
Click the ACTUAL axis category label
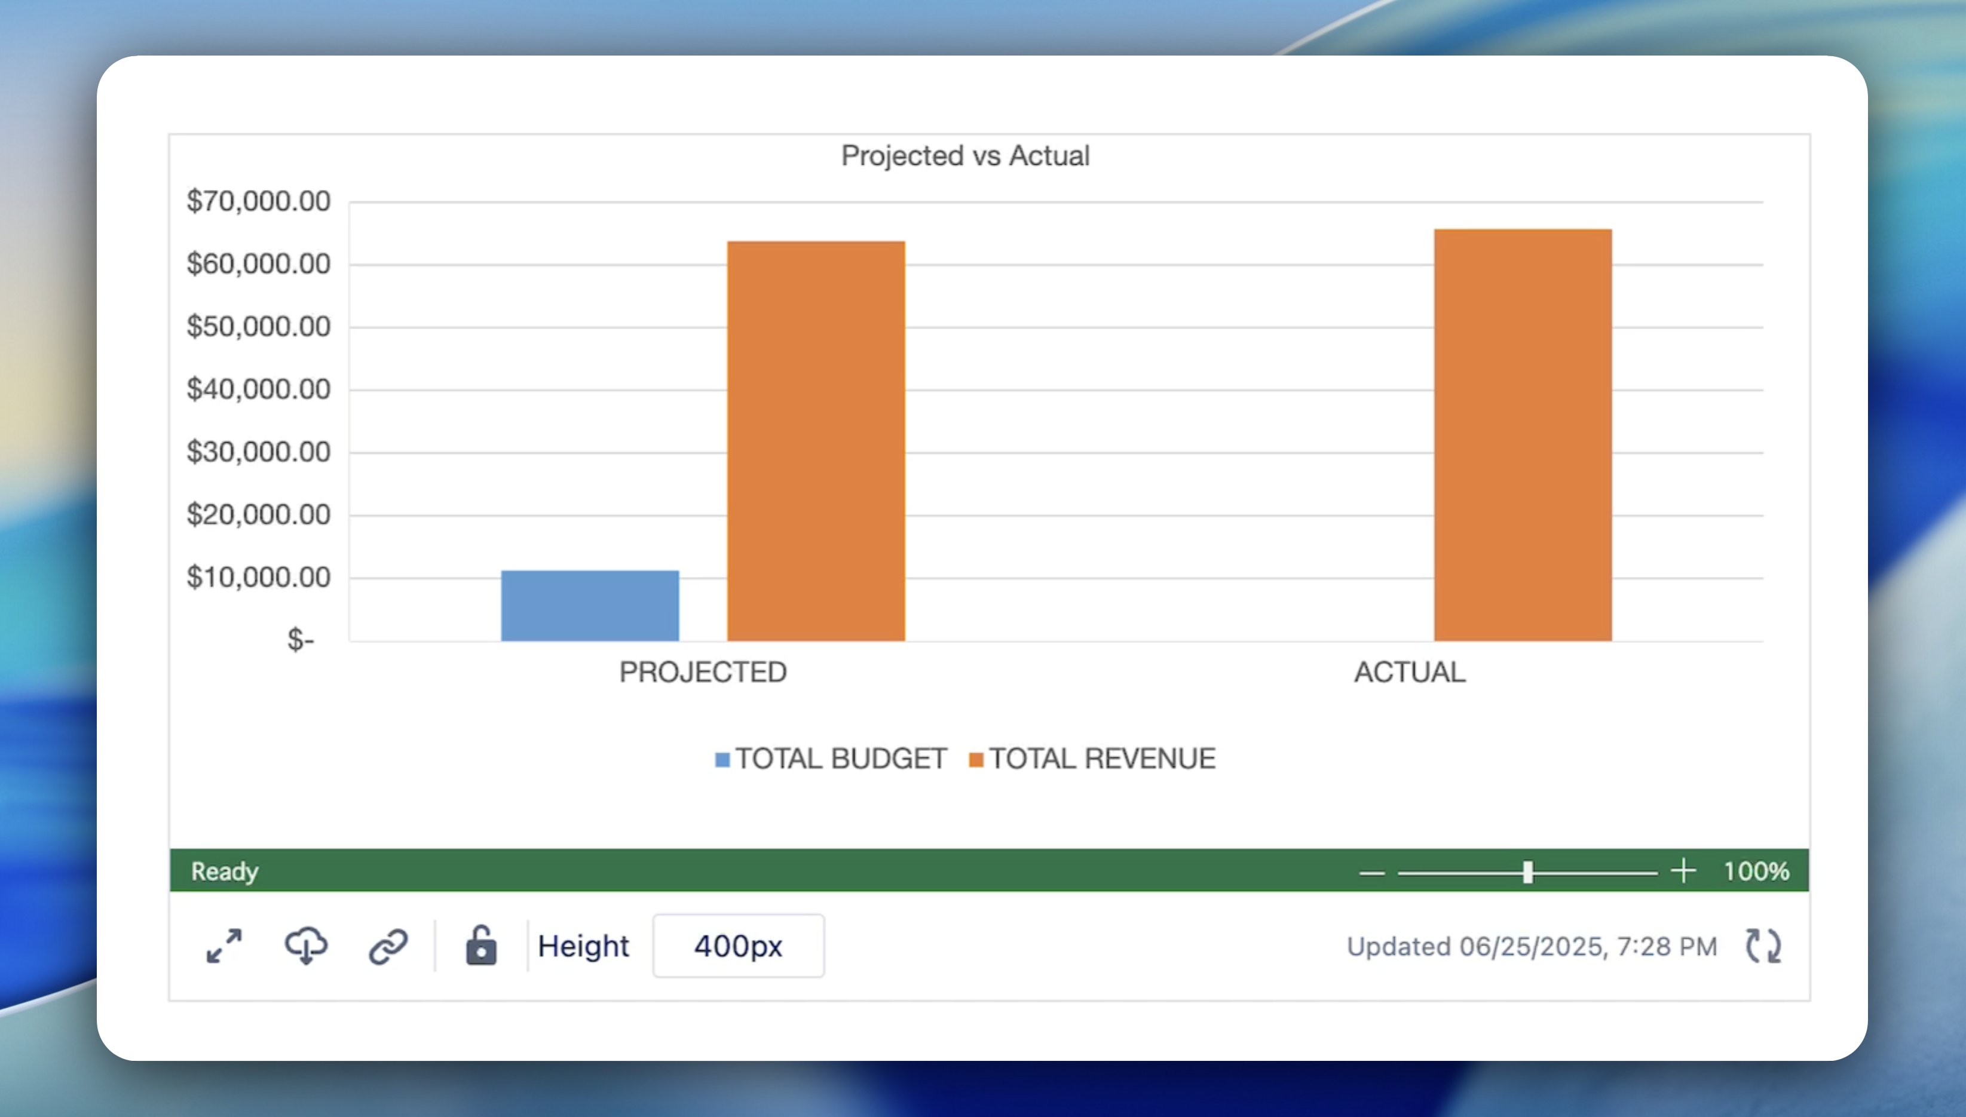pos(1409,672)
